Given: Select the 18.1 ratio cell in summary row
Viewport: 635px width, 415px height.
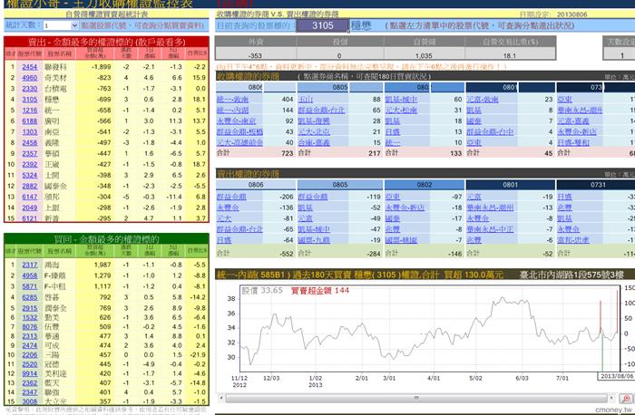Looking at the screenshot, I should click(x=510, y=55).
